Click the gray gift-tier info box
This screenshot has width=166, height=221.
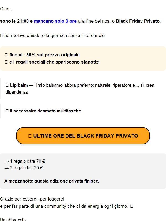[x=83, y=171]
